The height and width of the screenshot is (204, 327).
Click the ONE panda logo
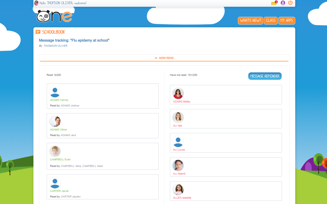54,16
